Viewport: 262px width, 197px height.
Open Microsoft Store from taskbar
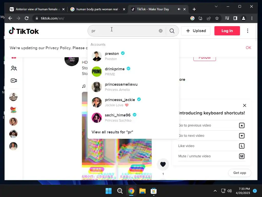[154, 191]
